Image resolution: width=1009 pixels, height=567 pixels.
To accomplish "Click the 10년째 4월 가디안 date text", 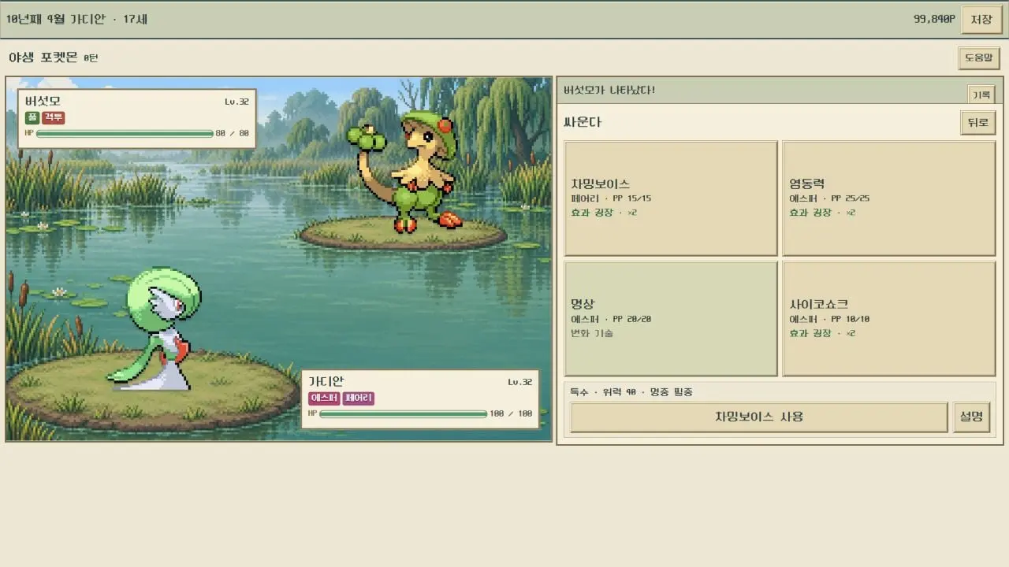I will [x=76, y=20].
